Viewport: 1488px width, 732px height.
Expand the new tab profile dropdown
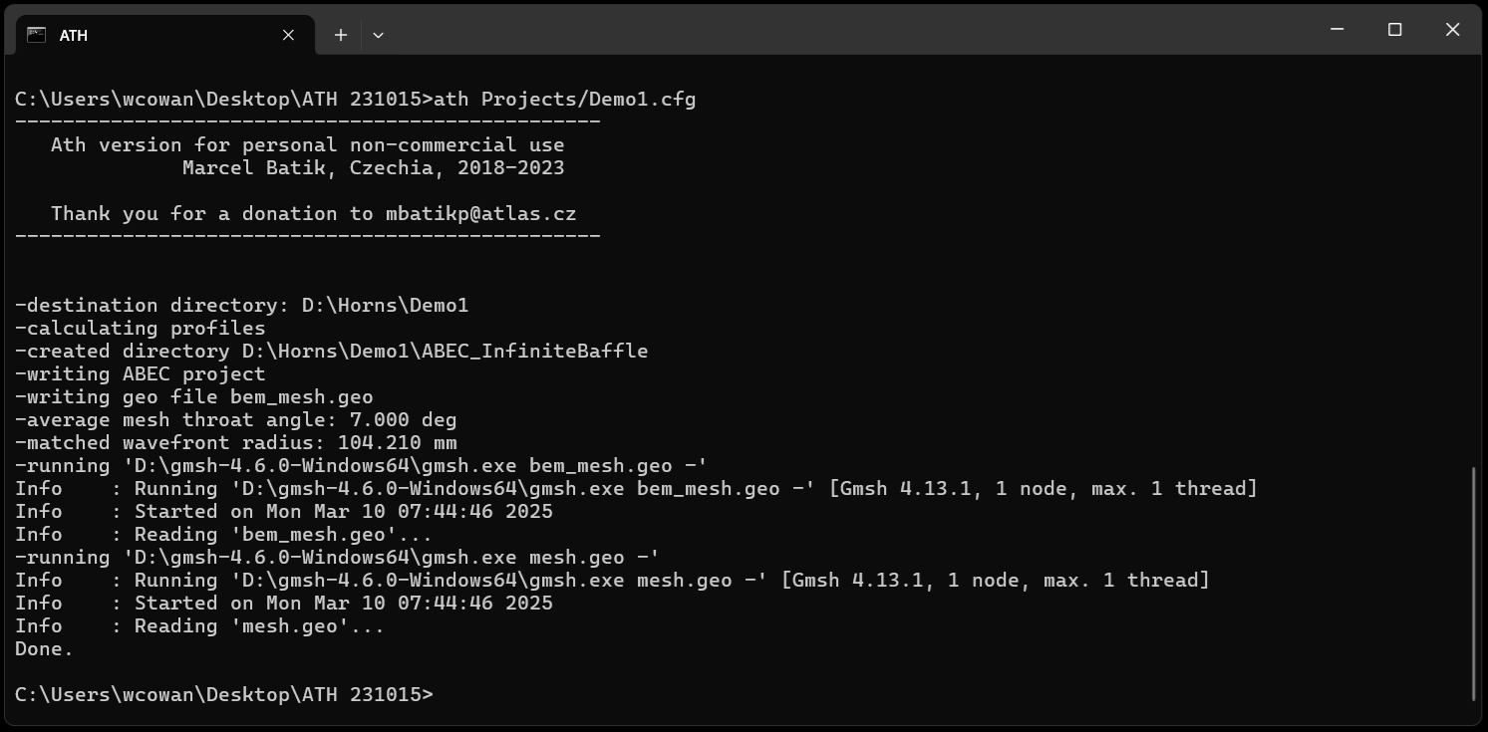378,35
